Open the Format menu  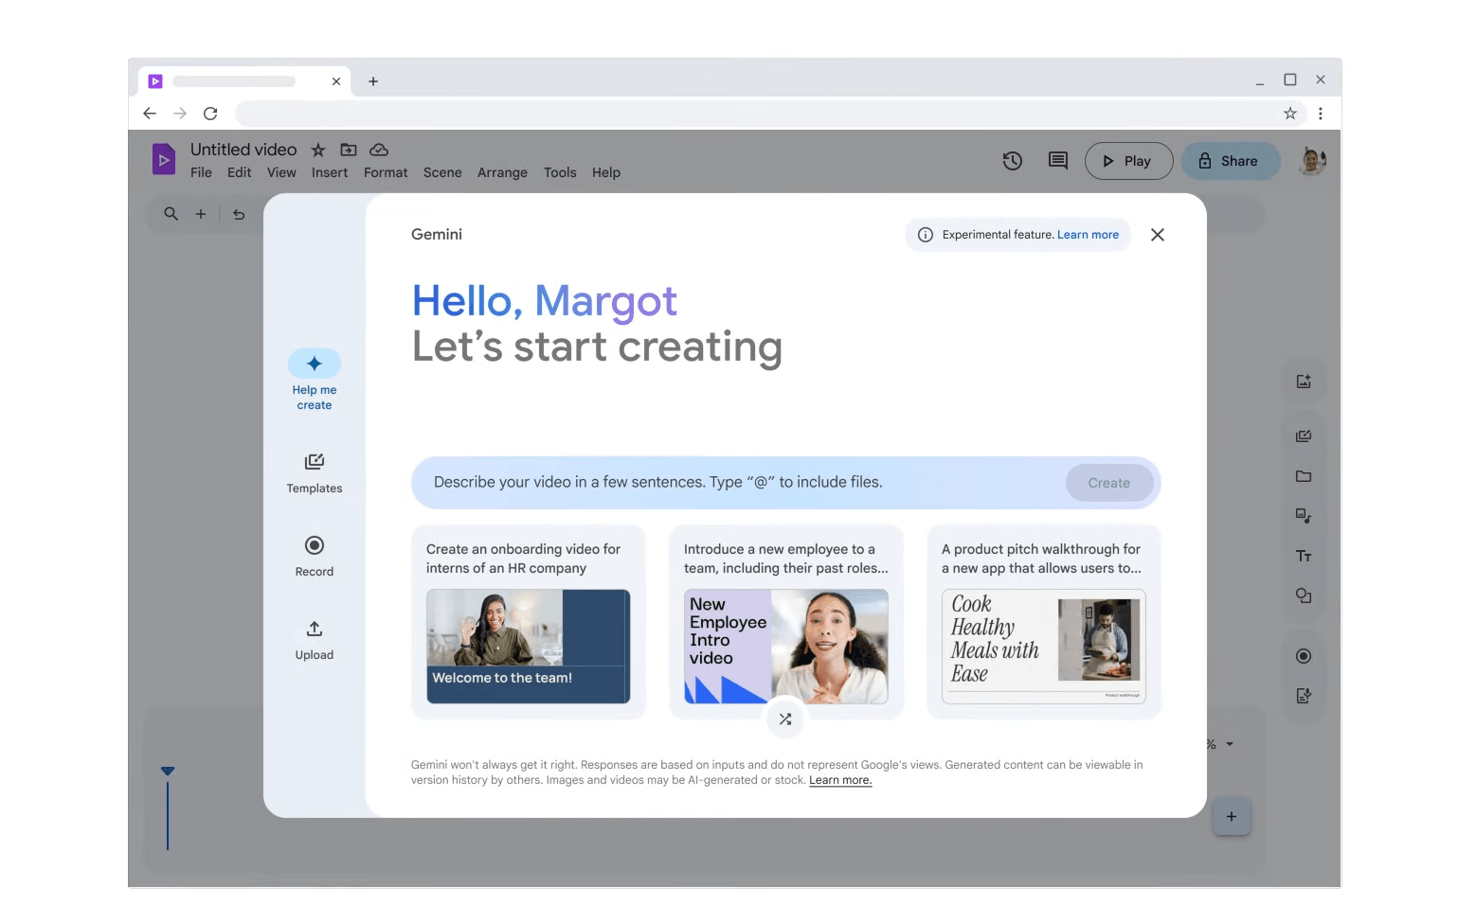tap(386, 172)
